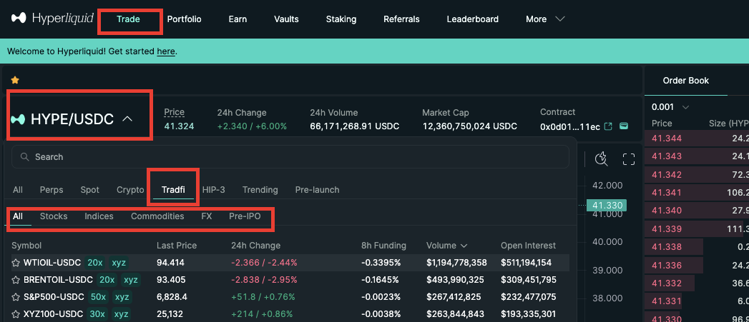749x322 pixels.
Task: Open the Vaults page
Action: (x=286, y=19)
